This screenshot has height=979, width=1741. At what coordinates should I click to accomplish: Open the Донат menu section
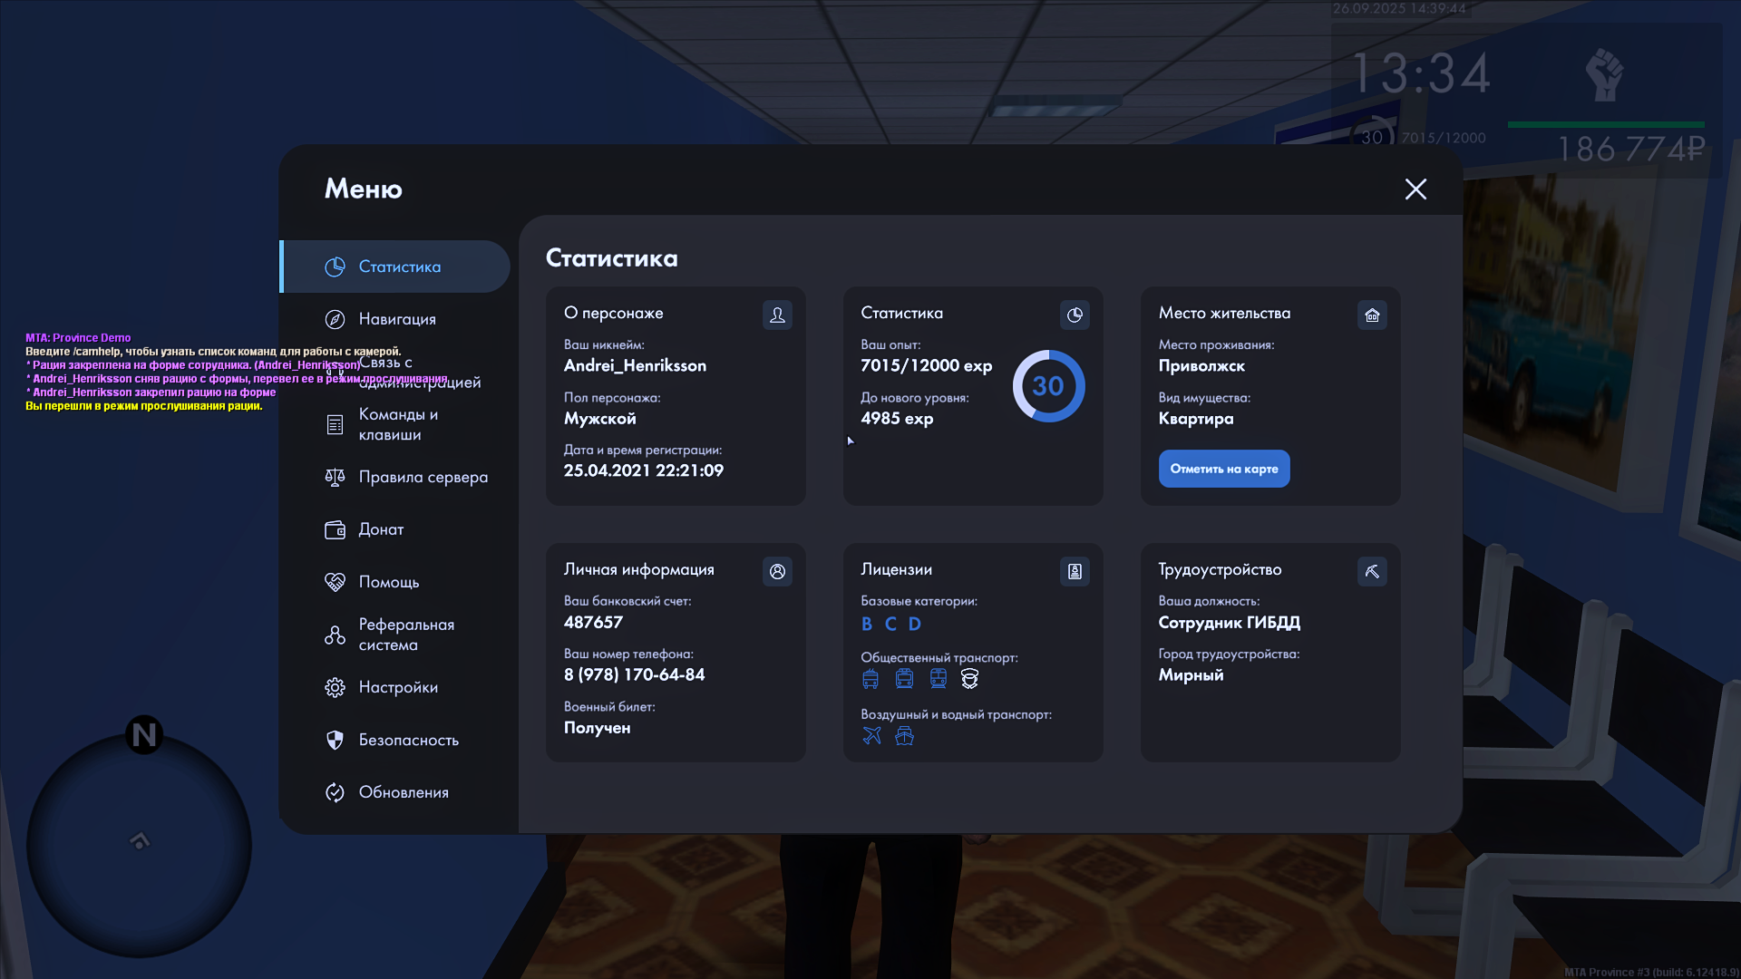tap(381, 529)
